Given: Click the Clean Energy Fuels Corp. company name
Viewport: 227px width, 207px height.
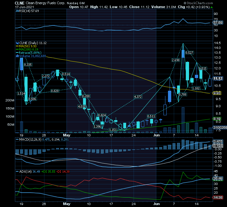Looking at the screenshot, I should click(45, 3).
